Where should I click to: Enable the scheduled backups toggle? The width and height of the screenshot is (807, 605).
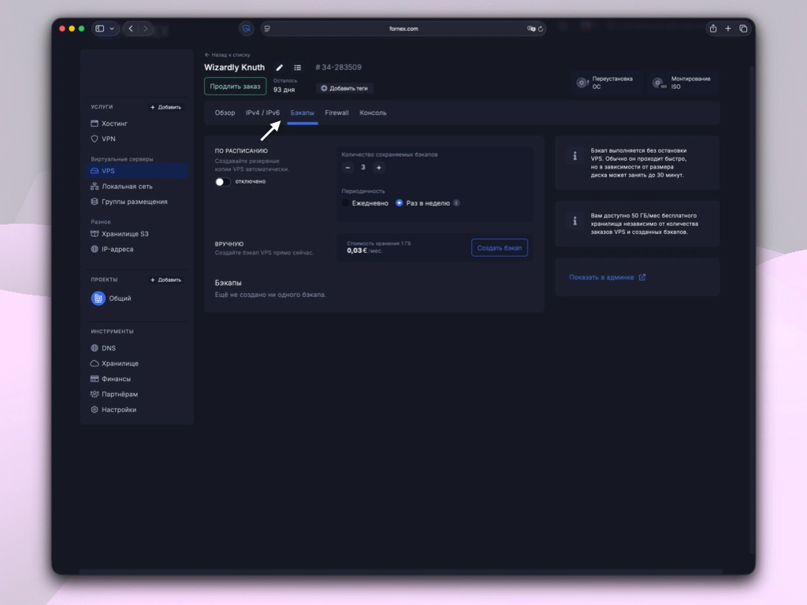(x=223, y=182)
